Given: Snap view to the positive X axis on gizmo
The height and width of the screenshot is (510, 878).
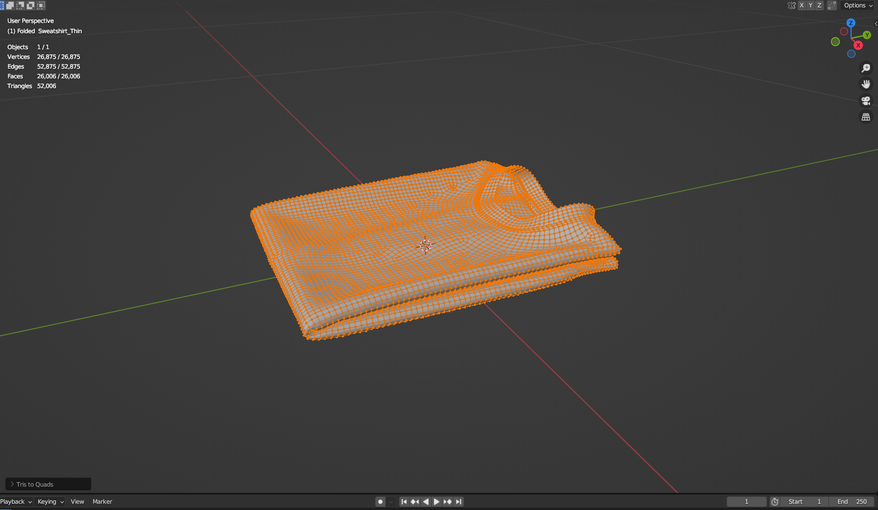Looking at the screenshot, I should pyautogui.click(x=858, y=45).
